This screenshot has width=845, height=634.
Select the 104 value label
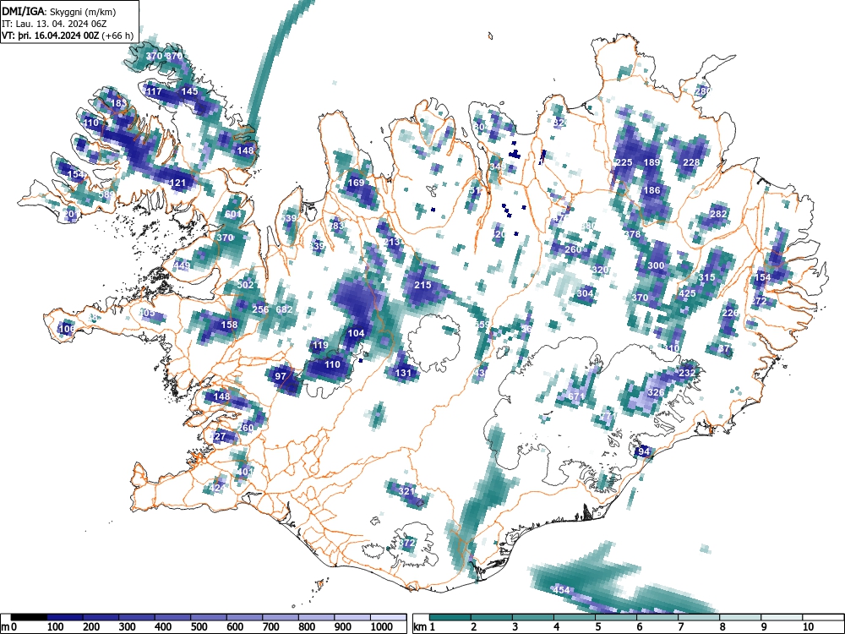coord(356,332)
